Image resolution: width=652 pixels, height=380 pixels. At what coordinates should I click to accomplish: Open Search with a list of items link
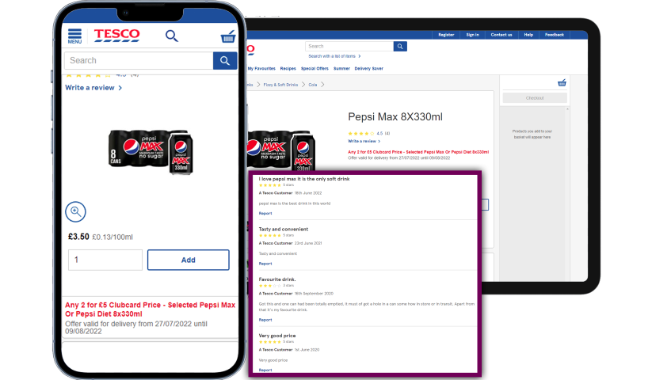tap(334, 56)
